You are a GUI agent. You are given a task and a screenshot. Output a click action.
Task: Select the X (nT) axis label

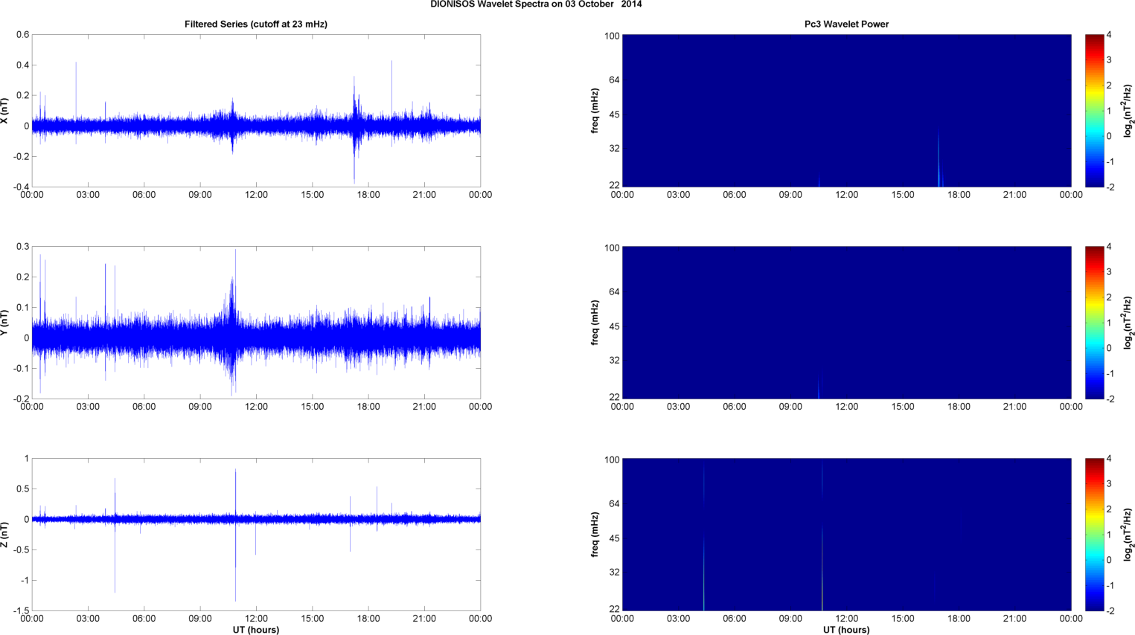click(x=4, y=111)
